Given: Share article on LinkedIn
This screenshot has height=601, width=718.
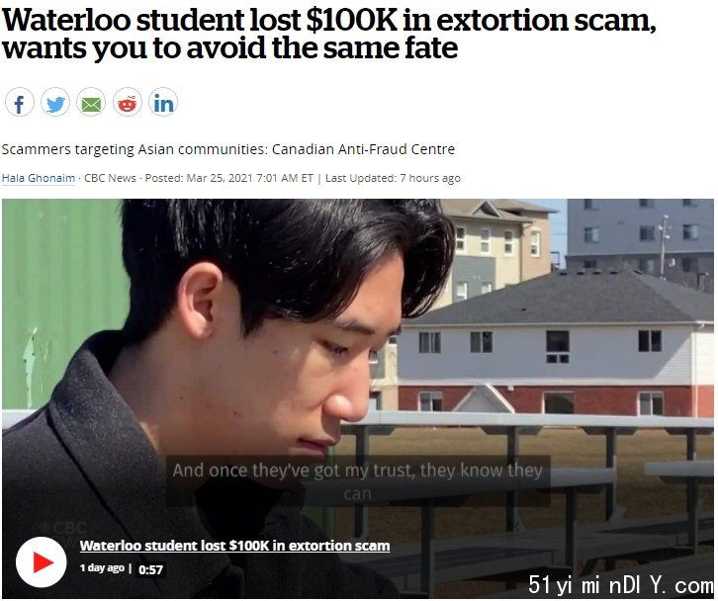Looking at the screenshot, I should (x=163, y=102).
